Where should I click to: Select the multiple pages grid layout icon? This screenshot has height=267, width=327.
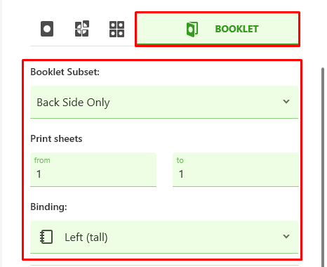click(116, 29)
